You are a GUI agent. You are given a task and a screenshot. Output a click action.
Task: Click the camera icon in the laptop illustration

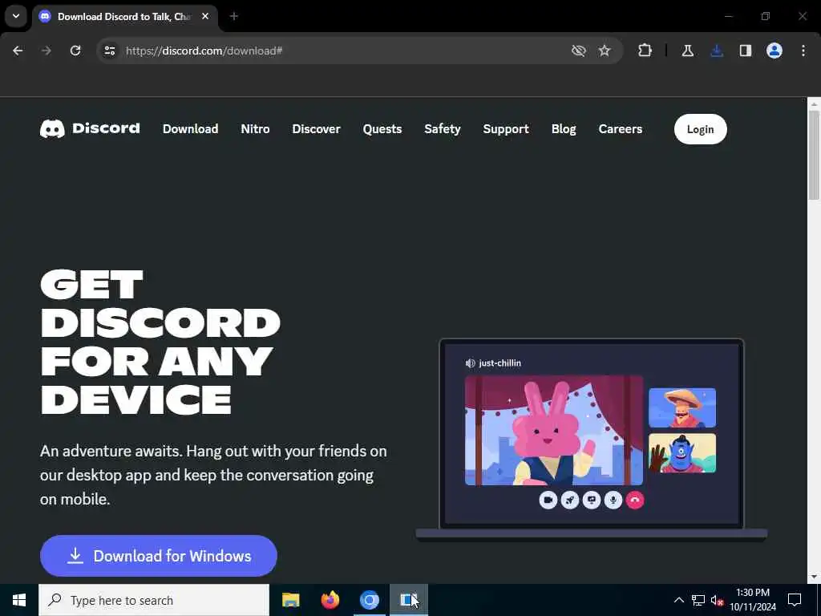coord(548,500)
